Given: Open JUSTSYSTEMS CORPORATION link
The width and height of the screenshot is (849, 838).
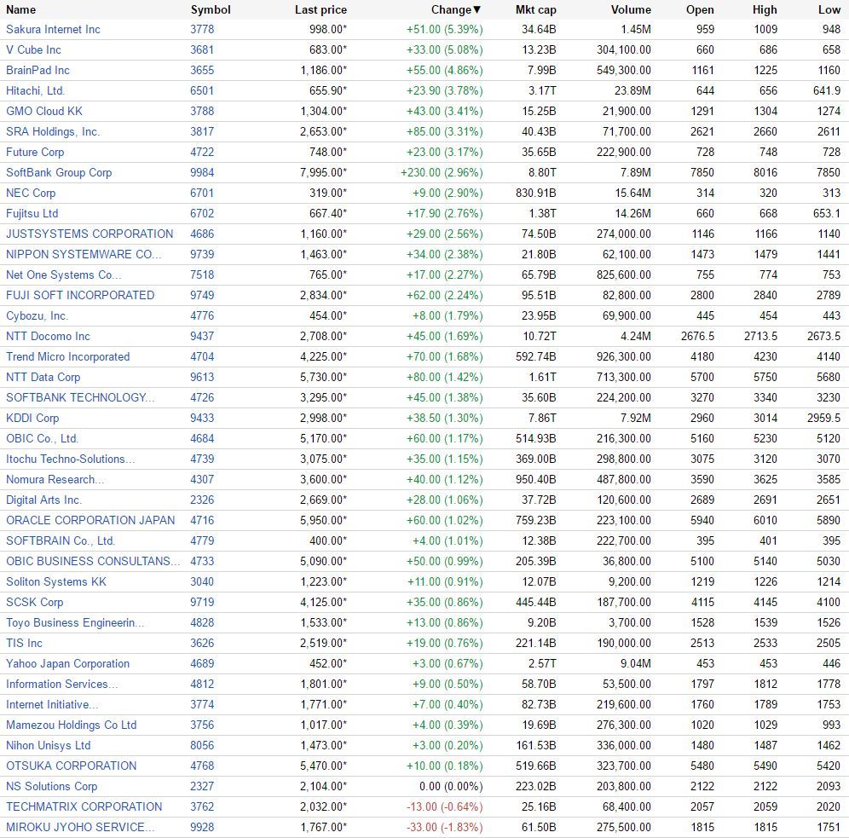Looking at the screenshot, I should 90,234.
